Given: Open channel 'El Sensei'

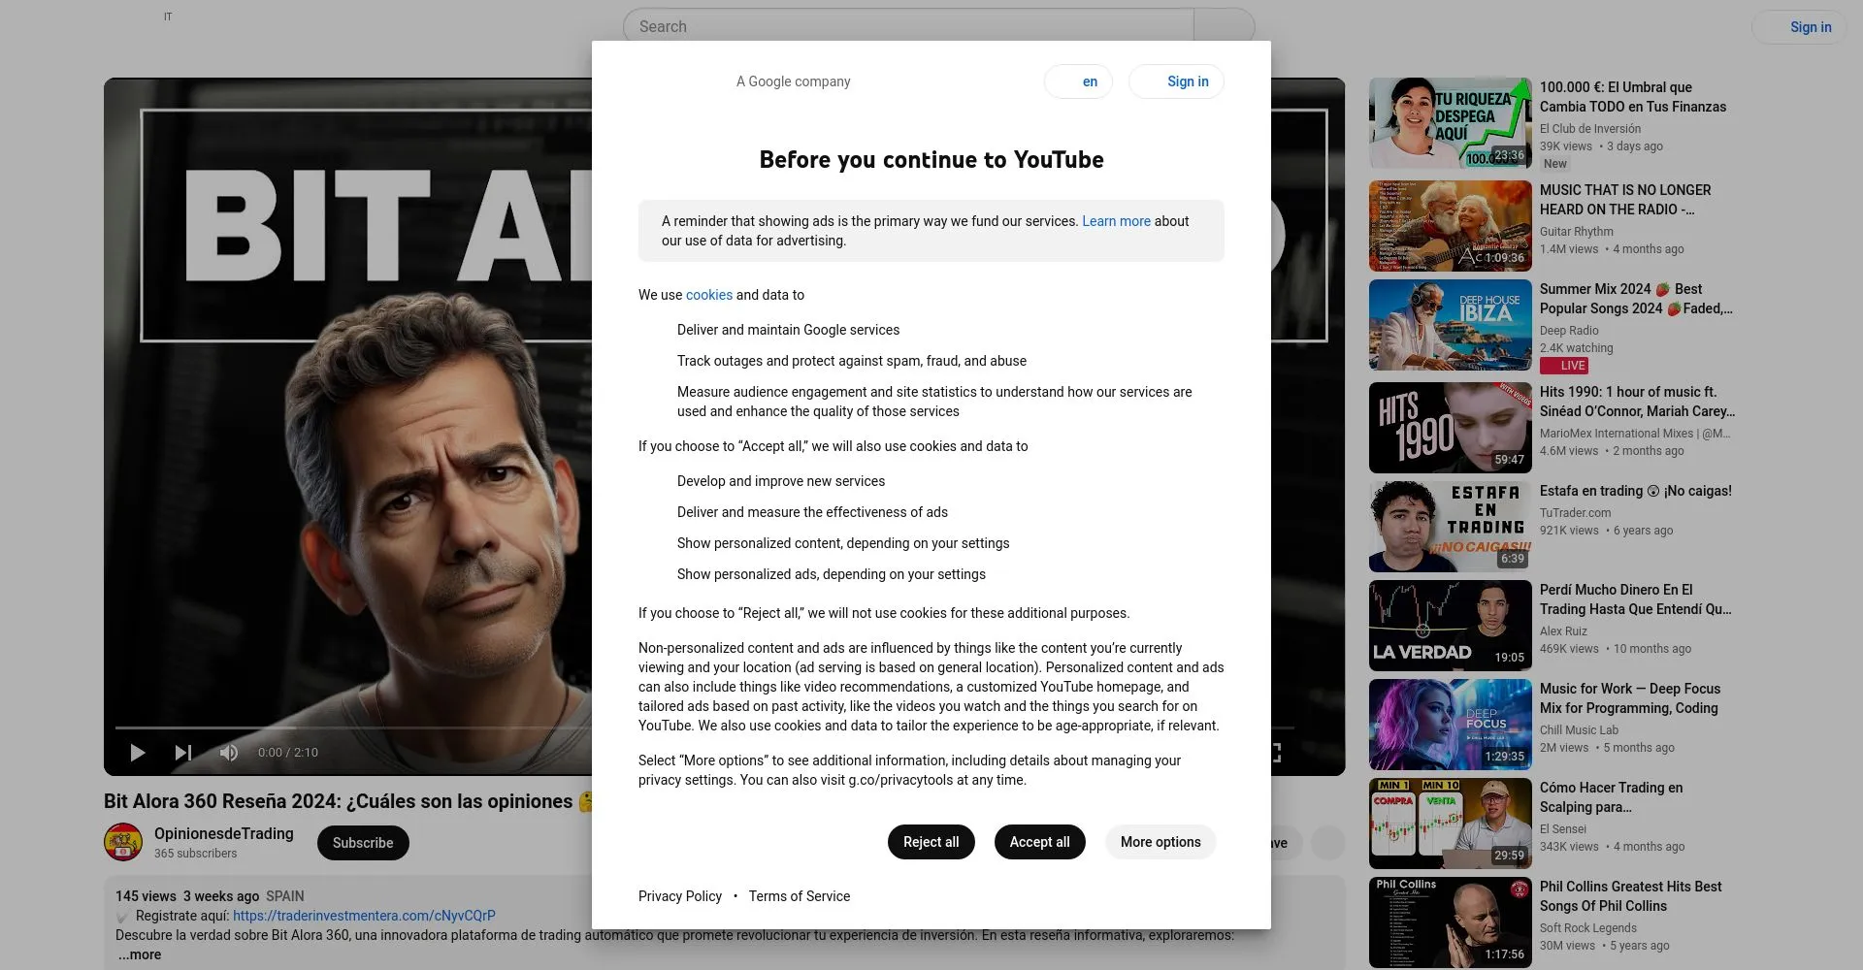Looking at the screenshot, I should (x=1563, y=829).
